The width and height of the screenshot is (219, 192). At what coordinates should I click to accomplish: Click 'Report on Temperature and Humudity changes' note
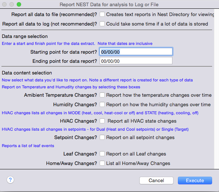point(71,87)
